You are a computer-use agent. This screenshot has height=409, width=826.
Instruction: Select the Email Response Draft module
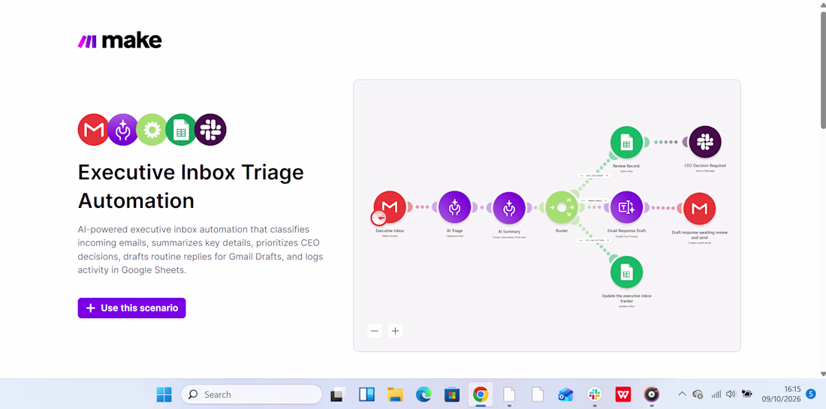point(626,207)
